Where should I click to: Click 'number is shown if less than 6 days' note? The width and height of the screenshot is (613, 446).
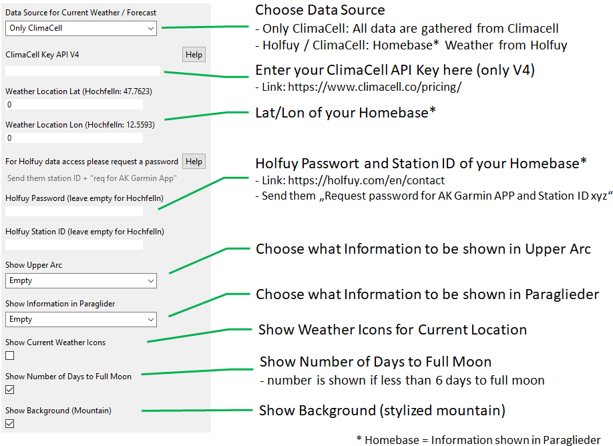click(403, 381)
